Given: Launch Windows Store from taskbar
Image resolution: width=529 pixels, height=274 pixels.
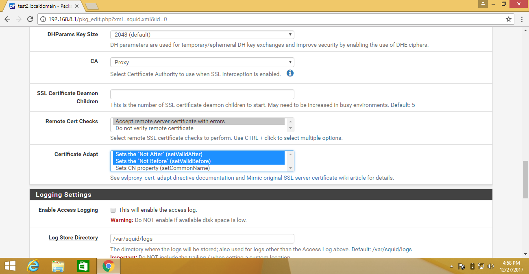Looking at the screenshot, I should point(83,266).
